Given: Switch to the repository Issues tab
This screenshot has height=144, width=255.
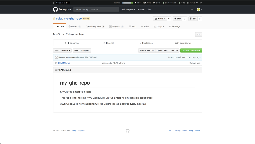Looking at the screenshot, I should coord(74,26).
